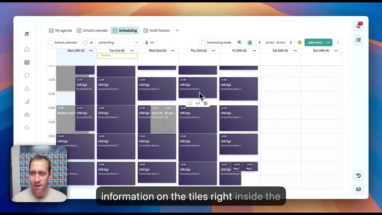Click the 20 Oct - 26 Oct date range
The width and height of the screenshot is (382, 215).
[275, 42]
